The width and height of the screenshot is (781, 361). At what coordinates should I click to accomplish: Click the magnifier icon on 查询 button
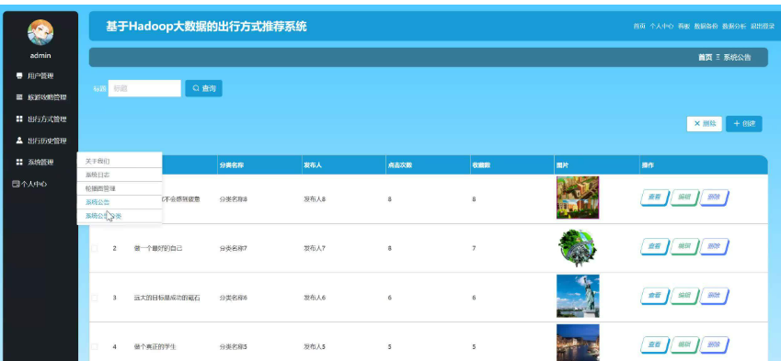[196, 88]
